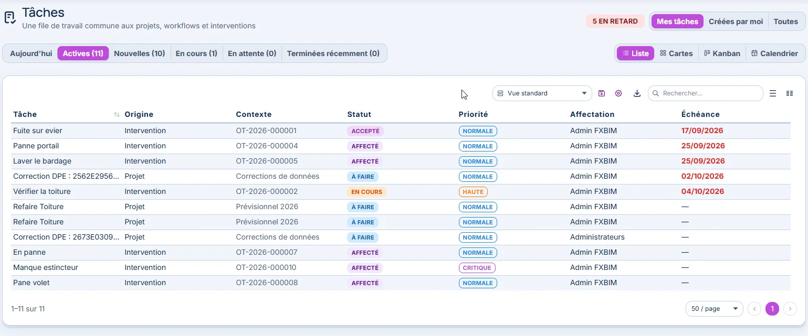Click the download export icon
This screenshot has width=808, height=336.
coord(637,93)
